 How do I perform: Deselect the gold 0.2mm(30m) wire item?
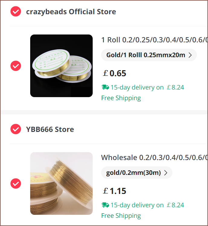click(x=16, y=183)
